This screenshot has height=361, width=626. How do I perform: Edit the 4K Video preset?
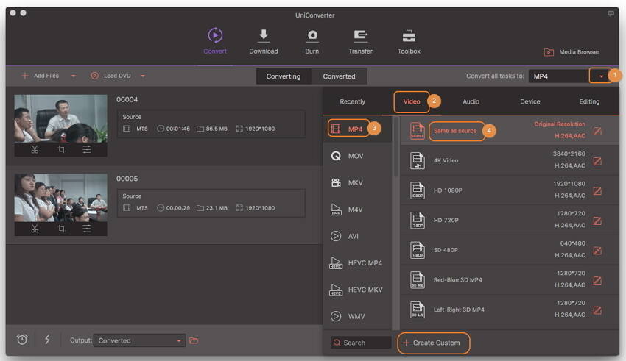pos(597,161)
